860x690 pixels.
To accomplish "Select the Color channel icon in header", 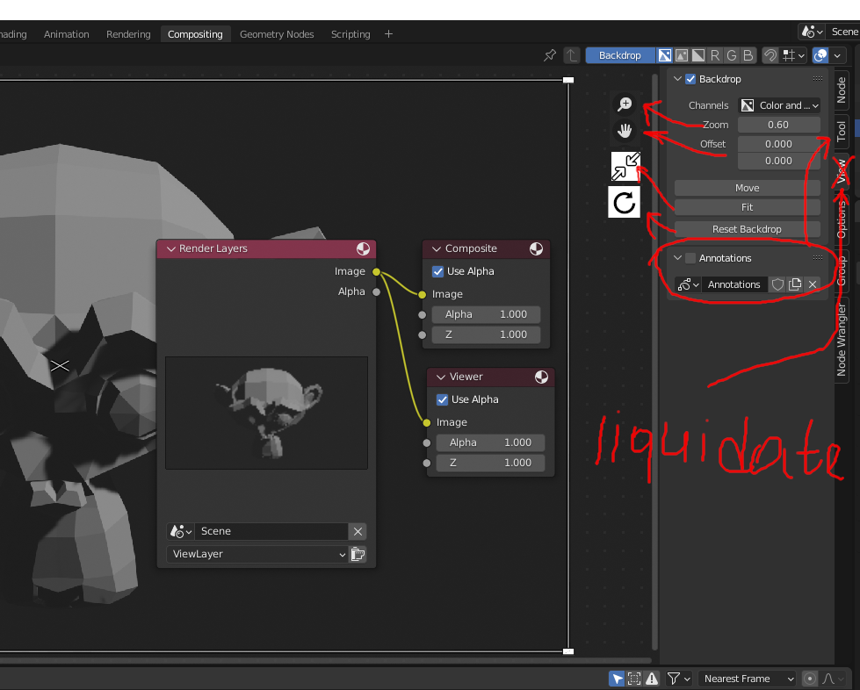I will (681, 55).
